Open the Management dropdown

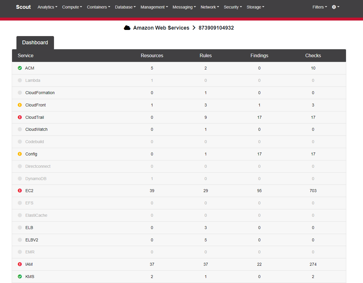154,7
